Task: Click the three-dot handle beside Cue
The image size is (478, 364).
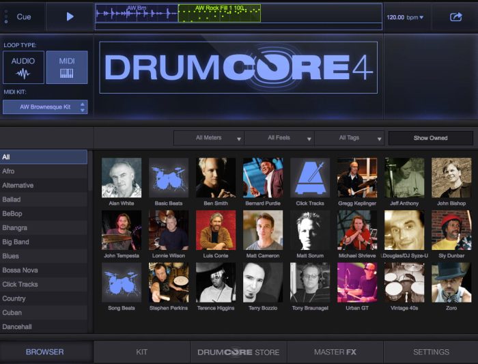Action: 6,17
